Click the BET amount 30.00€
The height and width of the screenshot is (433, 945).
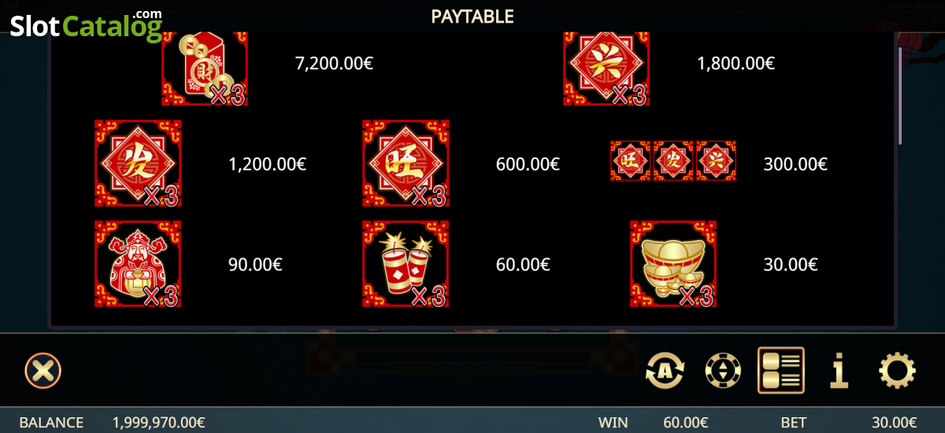895,423
